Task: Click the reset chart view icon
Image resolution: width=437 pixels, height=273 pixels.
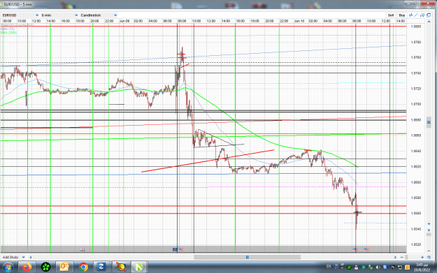Action: tap(429, 257)
